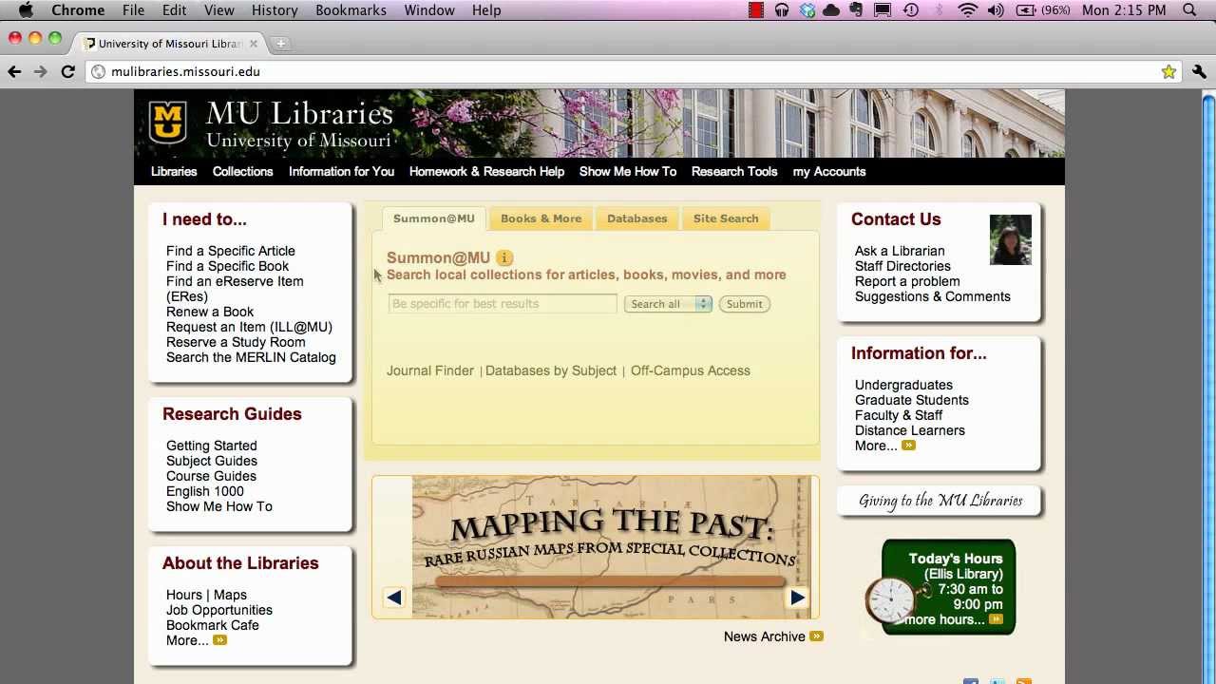Open the Research Tools navigation menu

(734, 172)
